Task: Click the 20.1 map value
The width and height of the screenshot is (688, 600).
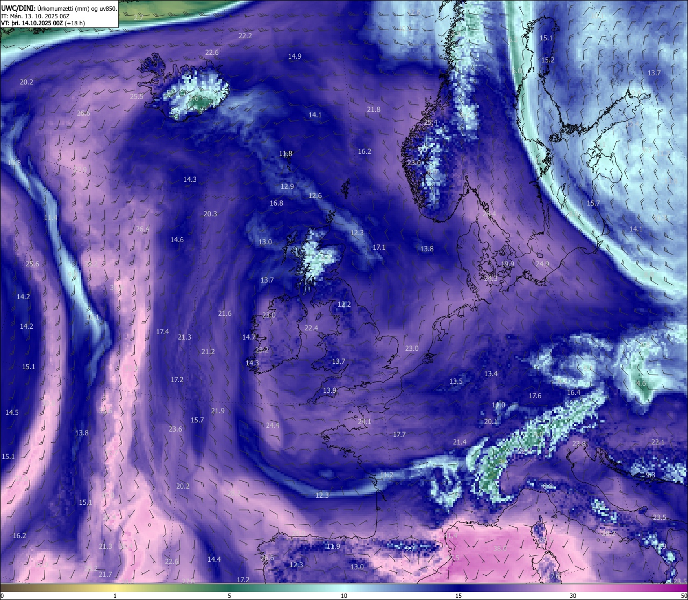Action: tap(491, 422)
